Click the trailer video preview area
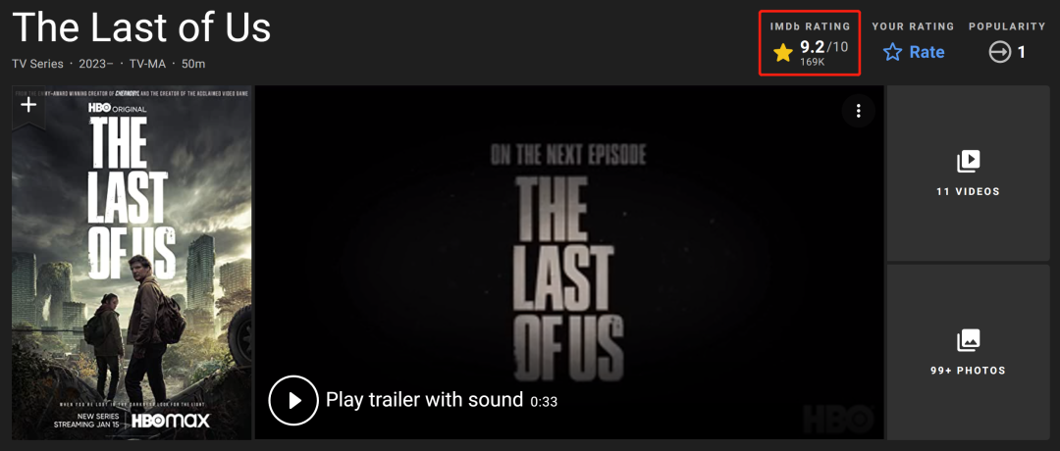The width and height of the screenshot is (1060, 451). [569, 263]
